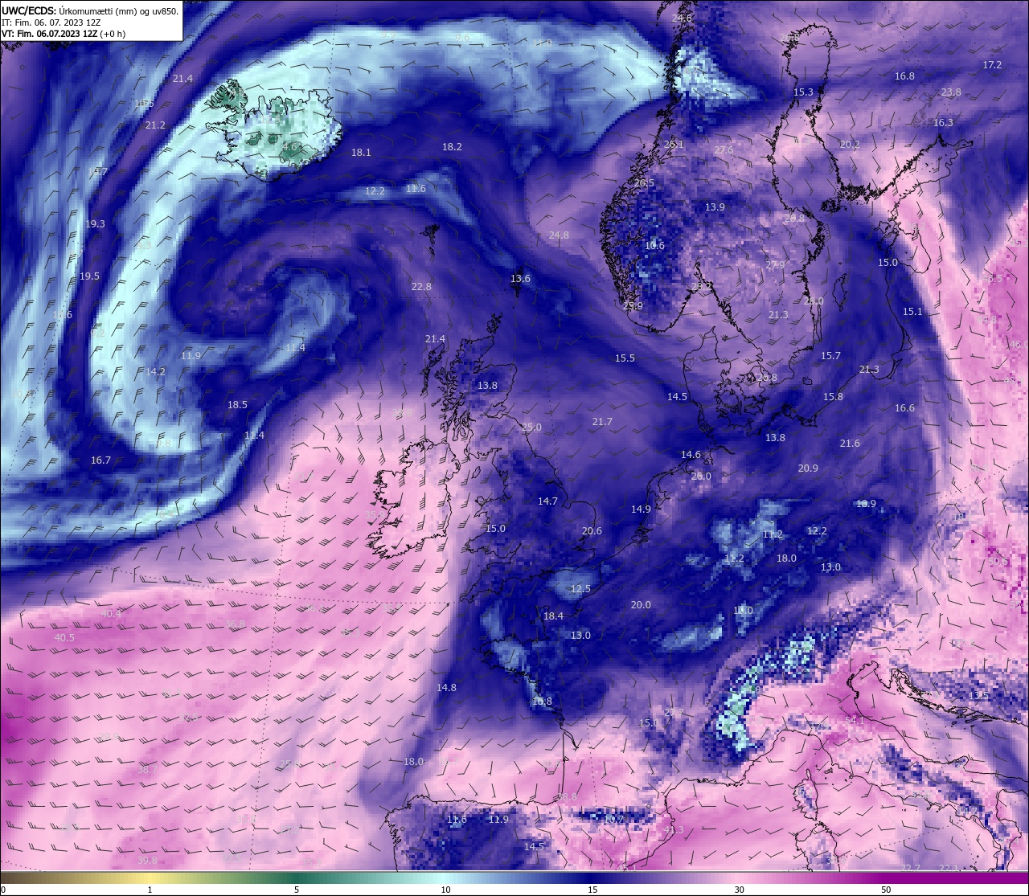Viewport: 1029px width, 896px height.
Task: Click the map value '16.6' on the map
Action: coord(904,408)
